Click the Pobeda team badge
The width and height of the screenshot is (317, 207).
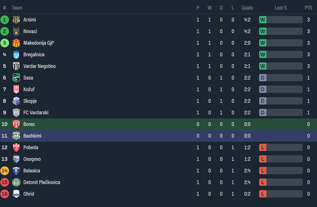click(16, 148)
